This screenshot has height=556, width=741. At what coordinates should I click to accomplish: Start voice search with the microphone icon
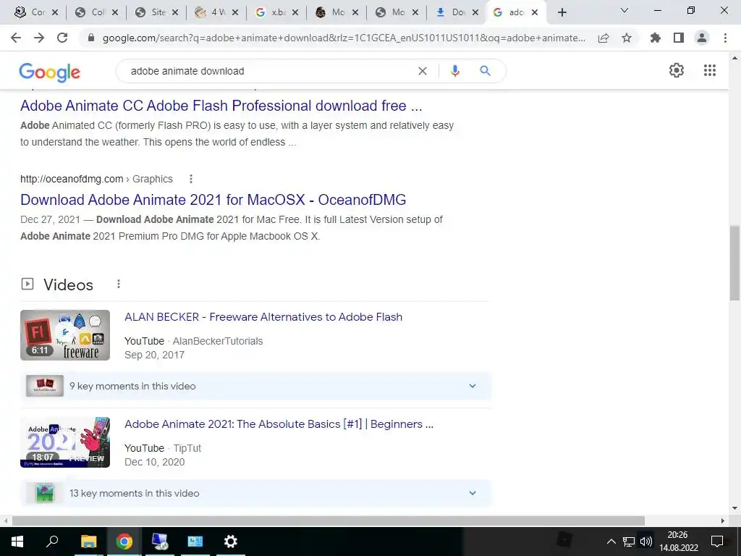pos(454,71)
